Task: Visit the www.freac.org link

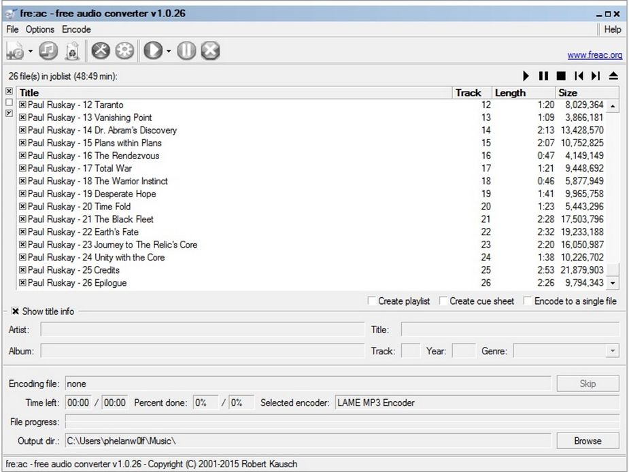Action: point(594,55)
